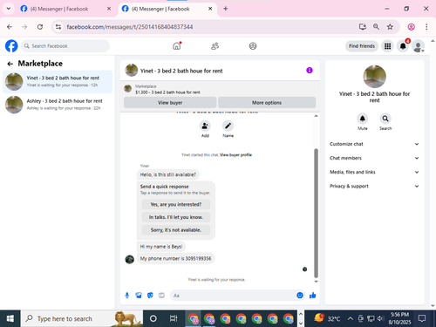Open Windows Start menu
The height and width of the screenshot is (327, 436).
click(x=10, y=318)
